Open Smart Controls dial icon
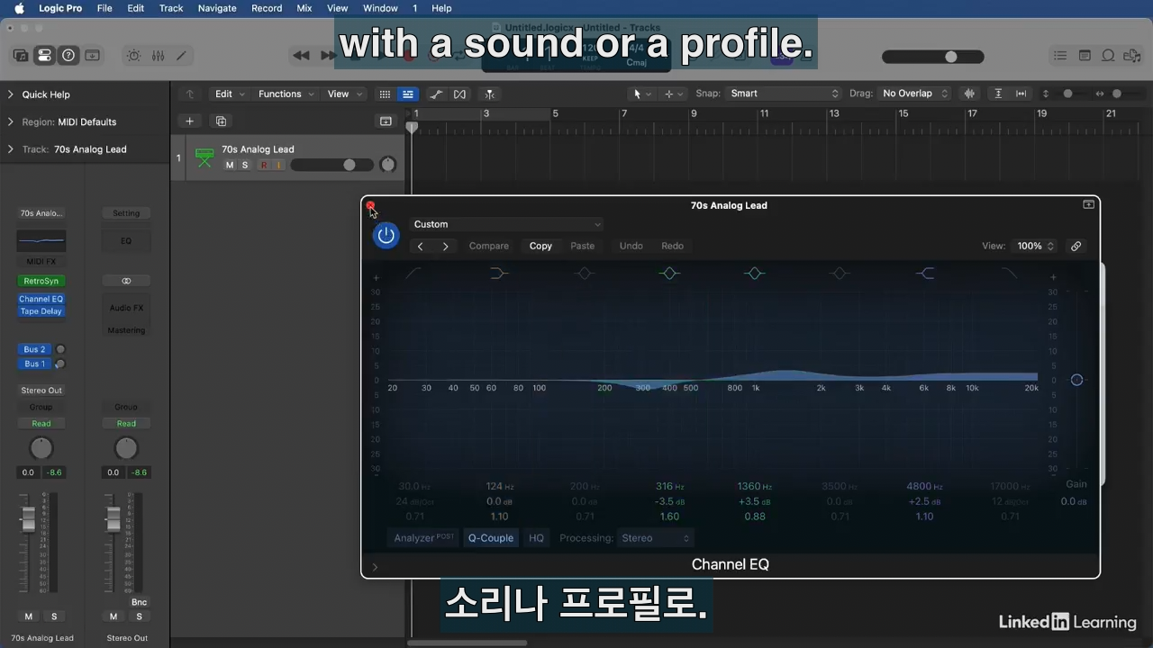Screen dimensions: 1153x648 (133, 56)
